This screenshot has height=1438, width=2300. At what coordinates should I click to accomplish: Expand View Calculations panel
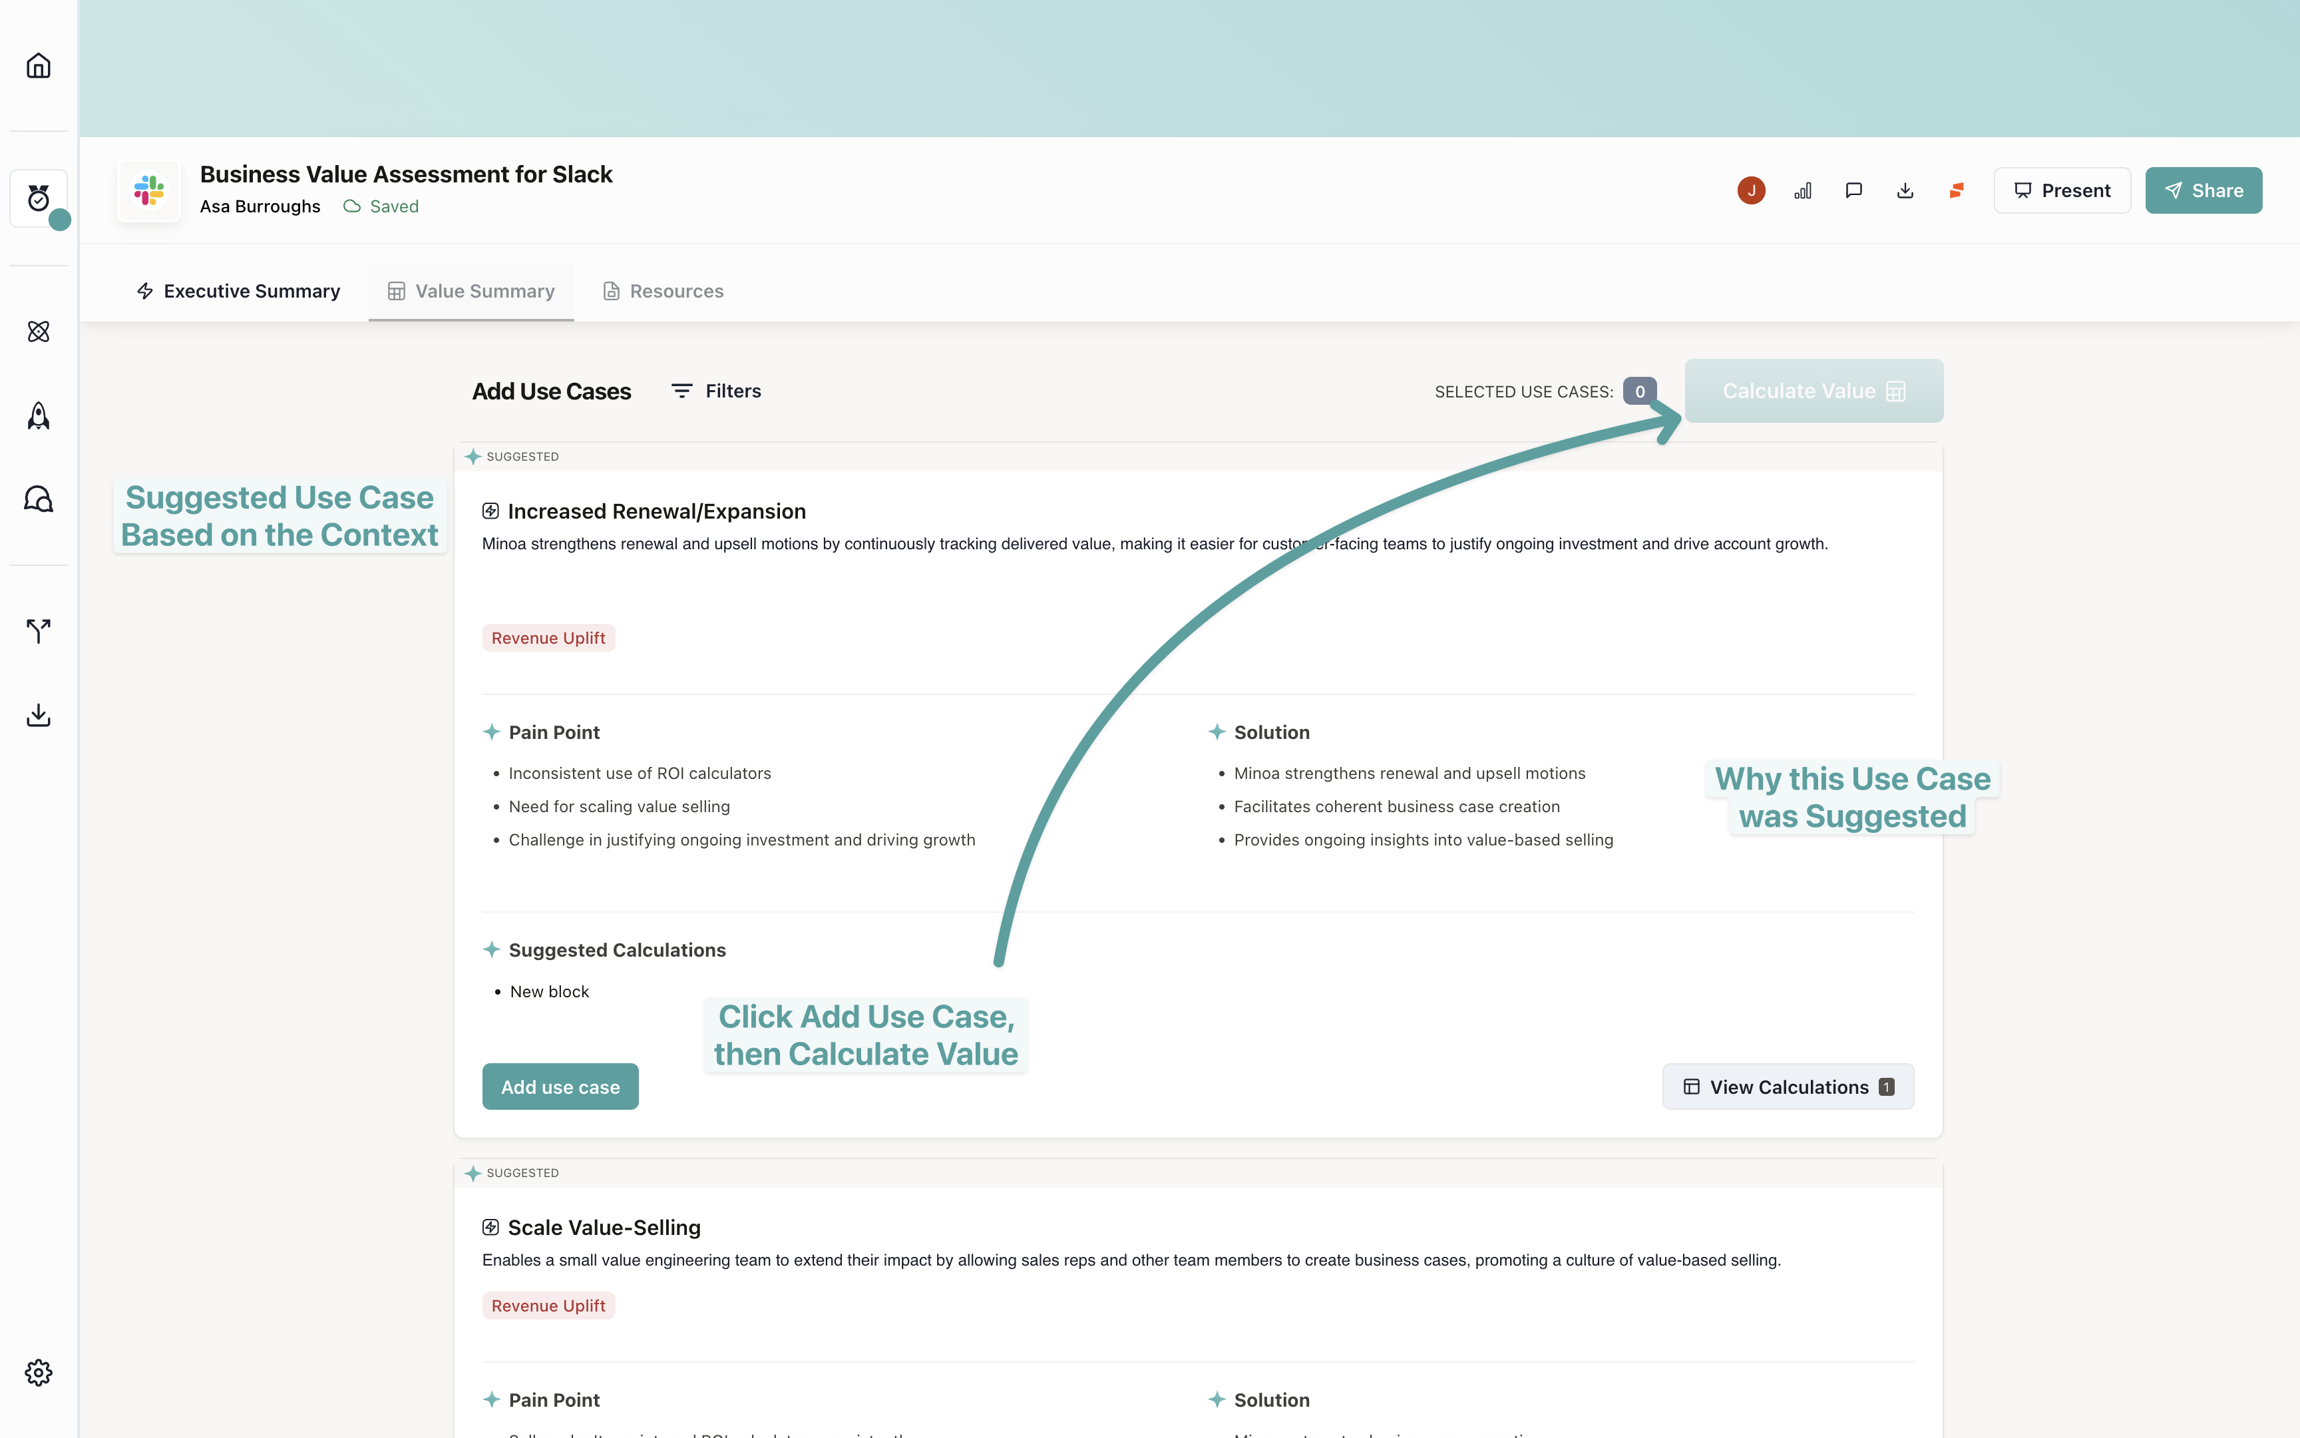[1787, 1086]
